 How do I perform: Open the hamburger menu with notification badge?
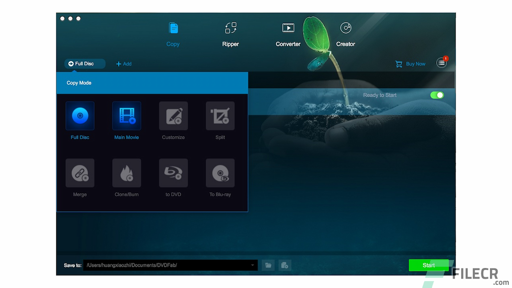click(441, 62)
